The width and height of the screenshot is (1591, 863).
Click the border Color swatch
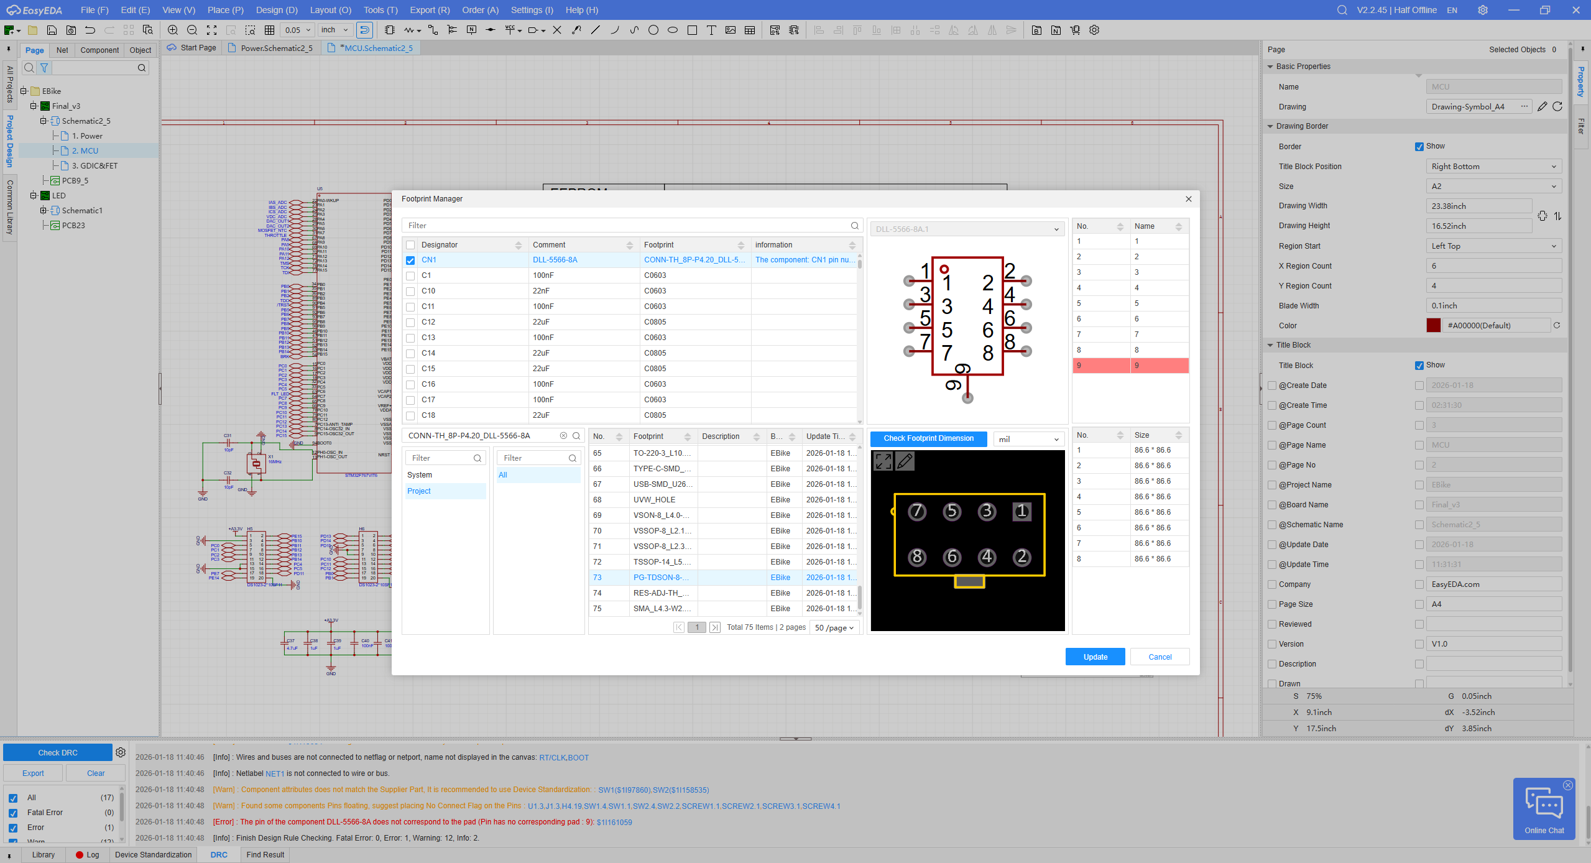tap(1433, 325)
